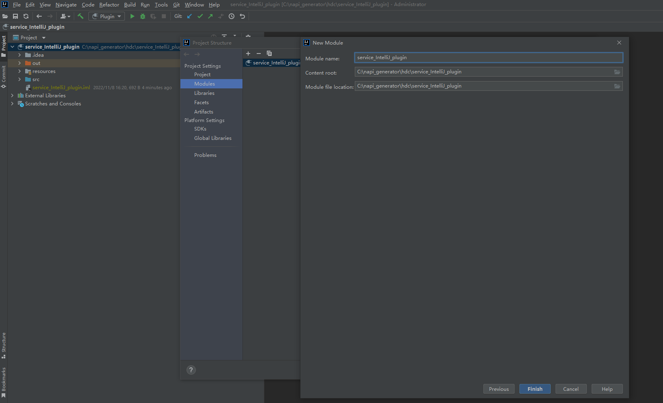Open the user profile toolbar dropdown
663x403 pixels.
[65, 16]
